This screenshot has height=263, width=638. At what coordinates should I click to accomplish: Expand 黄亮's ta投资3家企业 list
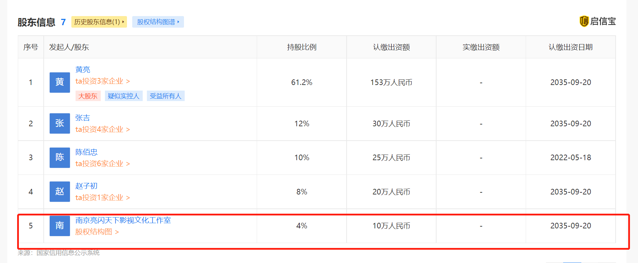click(102, 81)
